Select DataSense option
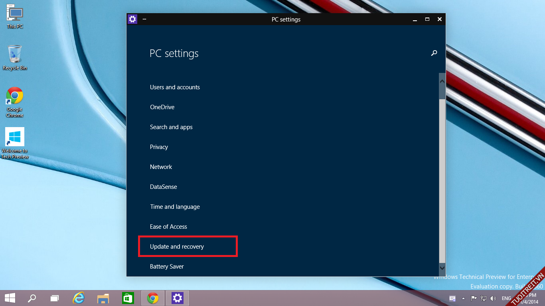This screenshot has height=306, width=545. tap(163, 187)
